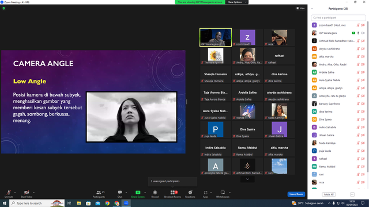Click Windows taskbar search box
Image resolution: width=369 pixels, height=207 pixels.
(37, 203)
